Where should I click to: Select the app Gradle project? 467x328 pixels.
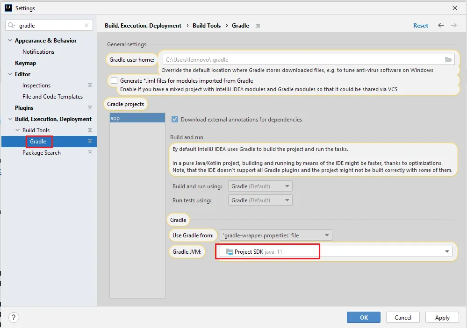(x=137, y=118)
